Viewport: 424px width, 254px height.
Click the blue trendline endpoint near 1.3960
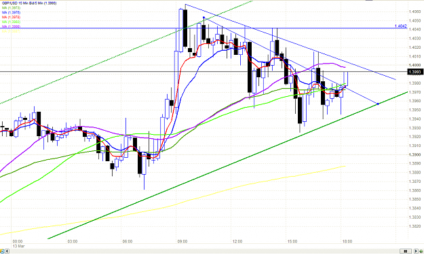pyautogui.click(x=378, y=104)
